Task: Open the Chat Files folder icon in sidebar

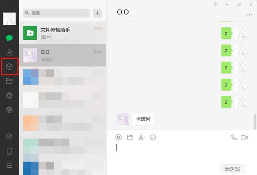Action: 9,81
